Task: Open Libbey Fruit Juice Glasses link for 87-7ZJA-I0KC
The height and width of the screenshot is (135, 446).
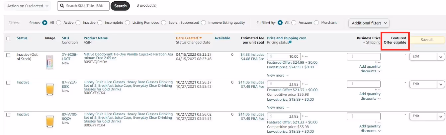Action: (x=128, y=86)
